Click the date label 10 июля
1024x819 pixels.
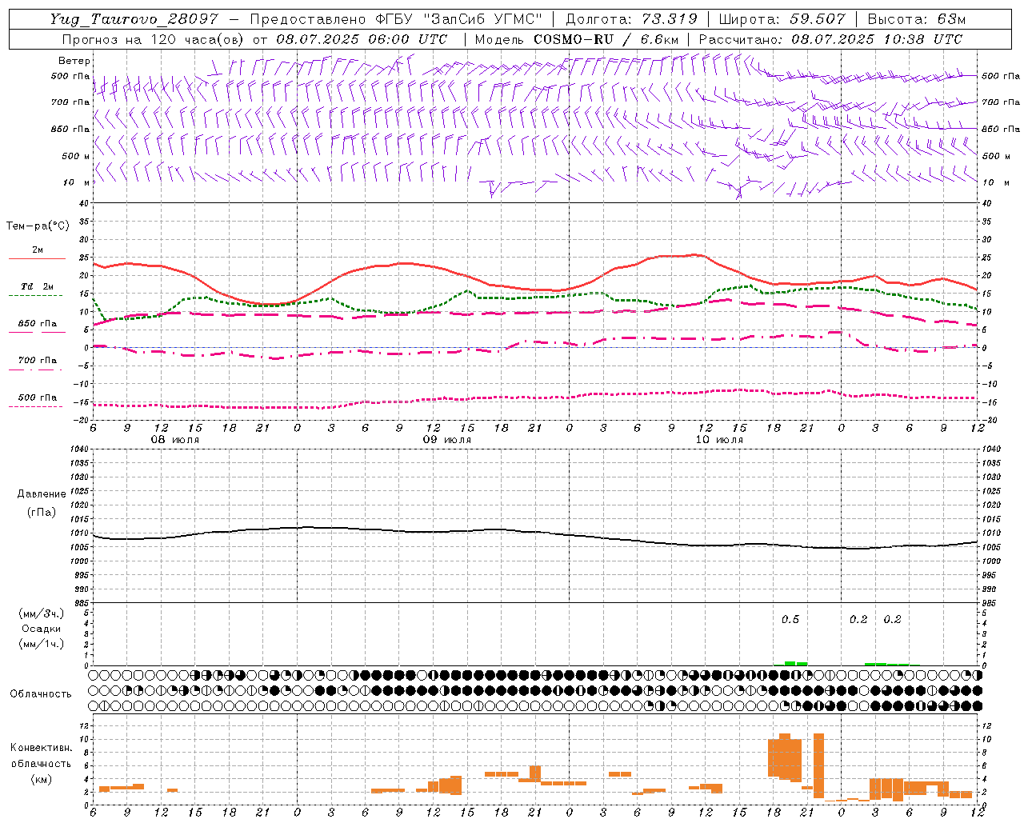(719, 440)
